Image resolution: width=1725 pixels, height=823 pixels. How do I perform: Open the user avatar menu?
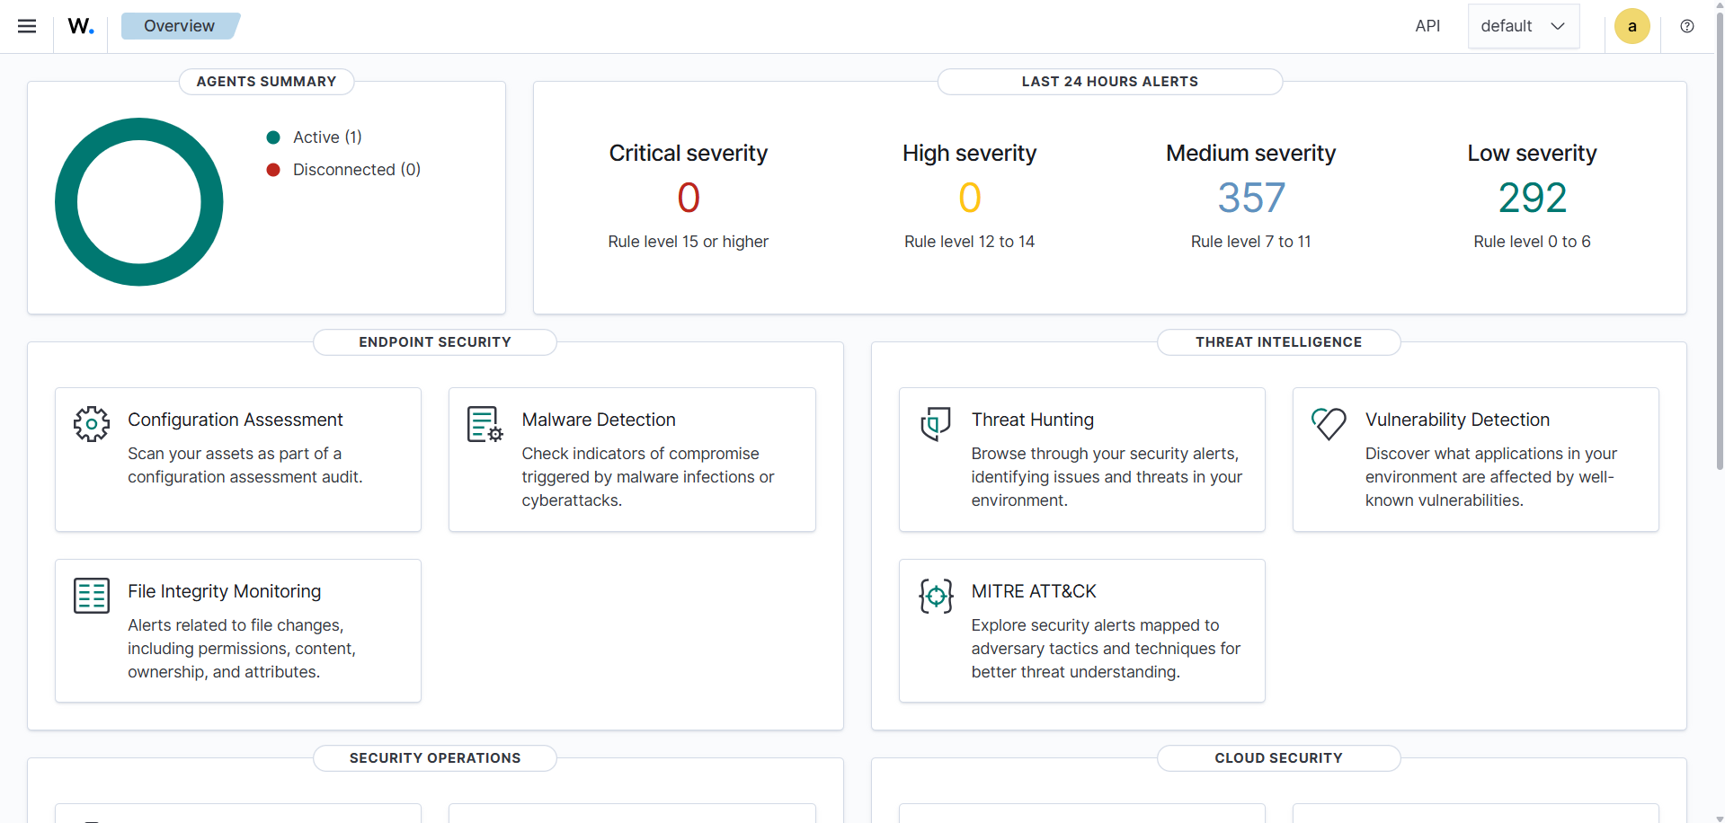[1632, 26]
